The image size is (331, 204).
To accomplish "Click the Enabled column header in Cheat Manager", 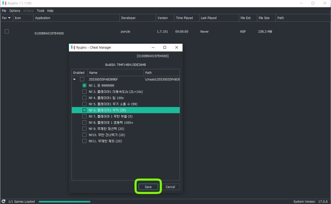I will [79, 73].
